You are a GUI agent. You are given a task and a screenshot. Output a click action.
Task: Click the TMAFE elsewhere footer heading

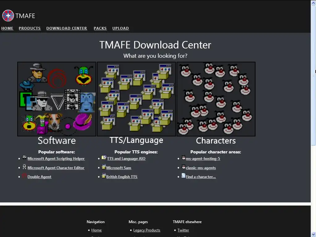[187, 222]
